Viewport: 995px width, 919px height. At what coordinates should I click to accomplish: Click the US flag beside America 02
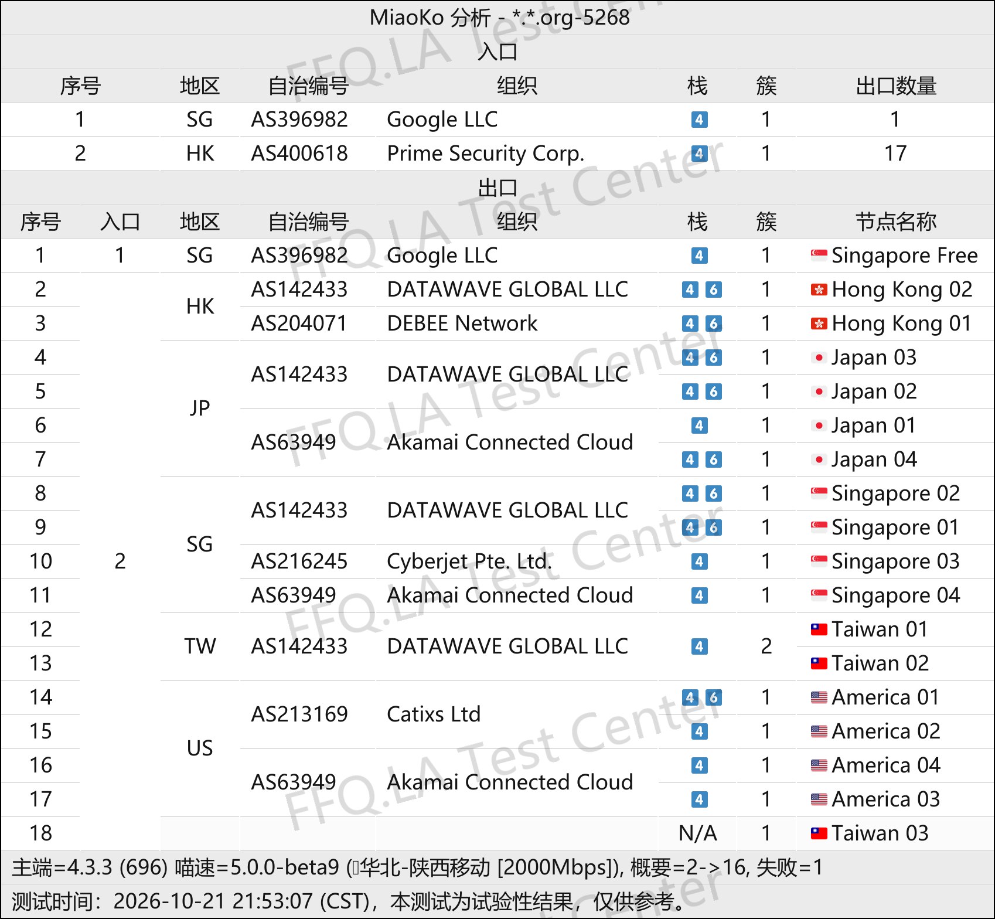[819, 731]
